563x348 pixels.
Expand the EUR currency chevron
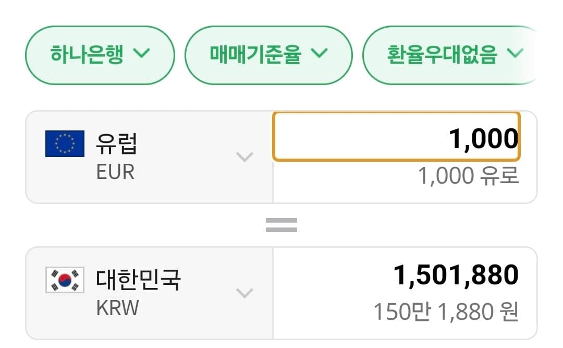click(244, 157)
